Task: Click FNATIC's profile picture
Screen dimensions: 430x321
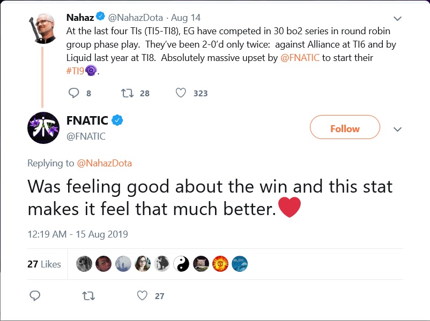Action: click(x=43, y=128)
